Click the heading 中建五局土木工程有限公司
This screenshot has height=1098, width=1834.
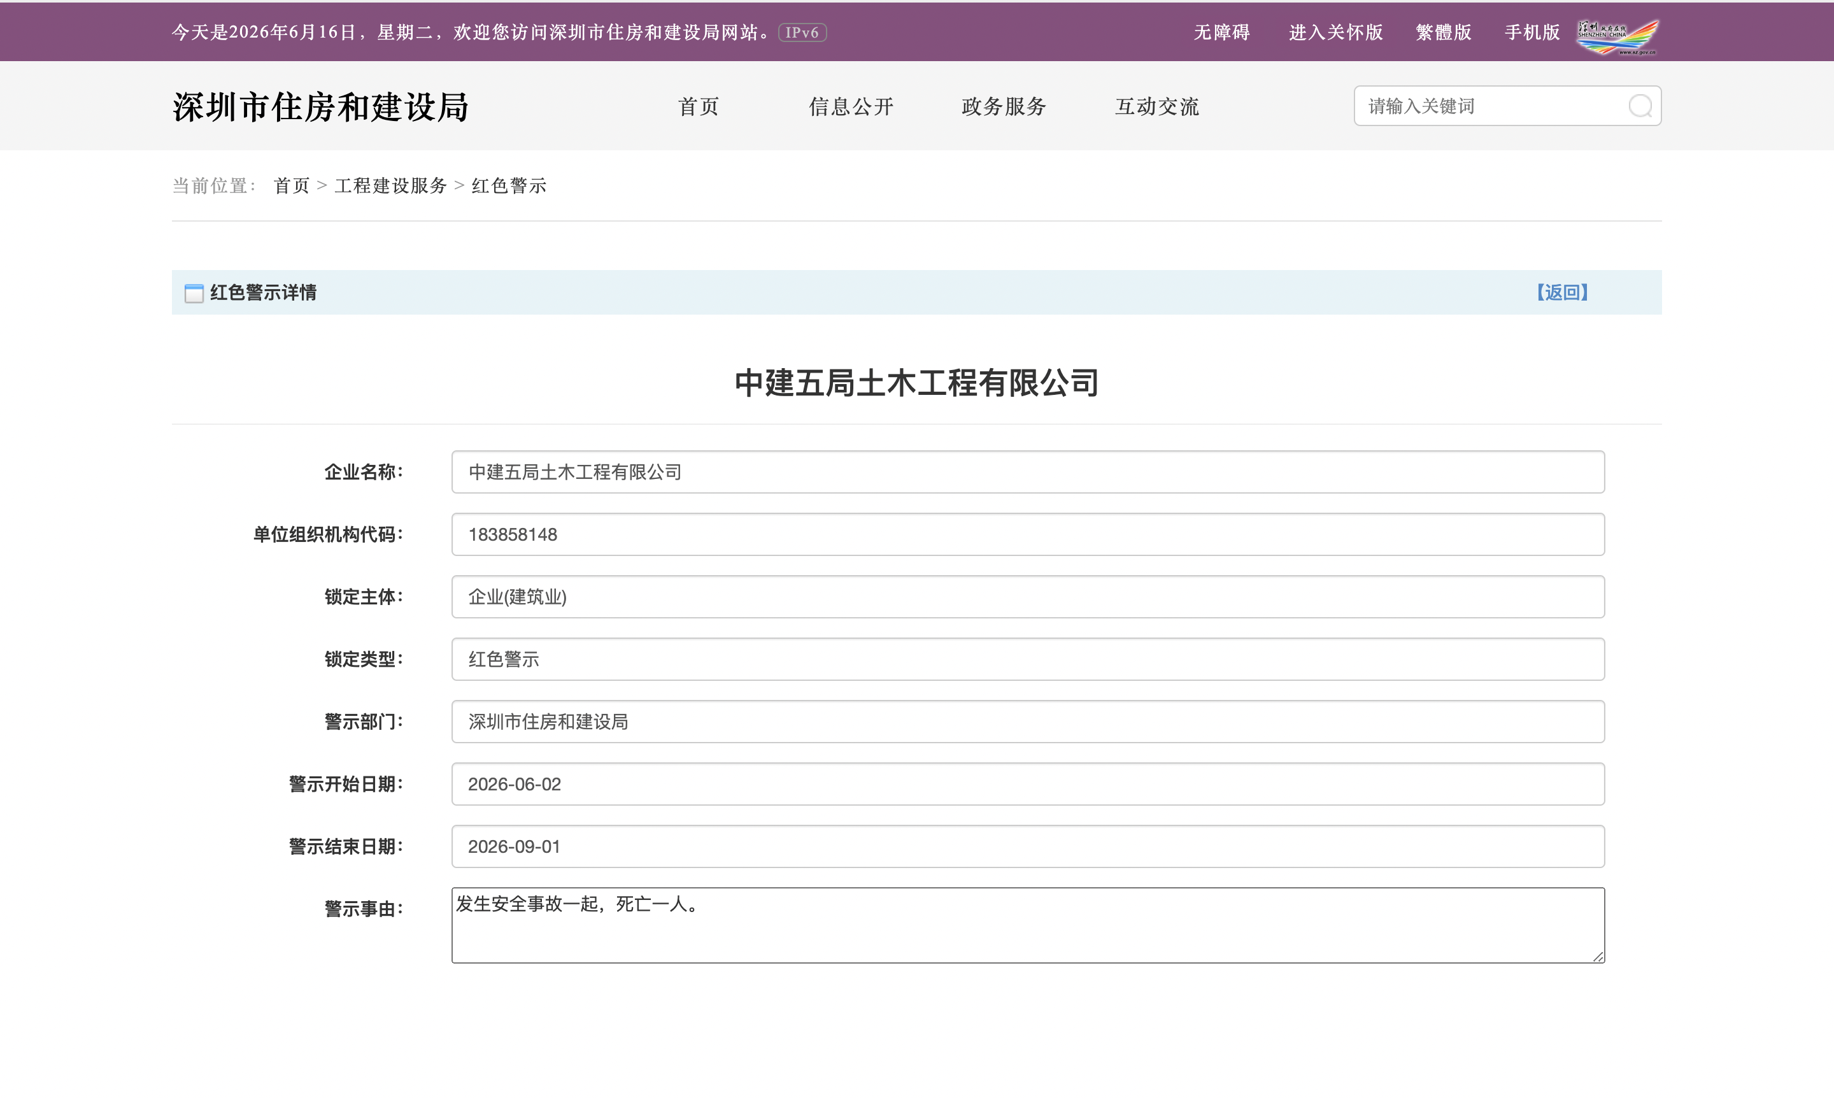(916, 383)
